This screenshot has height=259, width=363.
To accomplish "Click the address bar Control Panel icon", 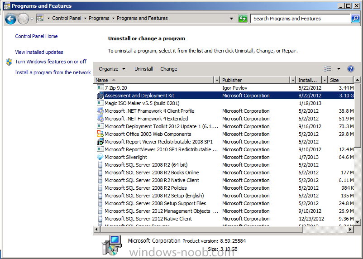I will tap(40, 18).
